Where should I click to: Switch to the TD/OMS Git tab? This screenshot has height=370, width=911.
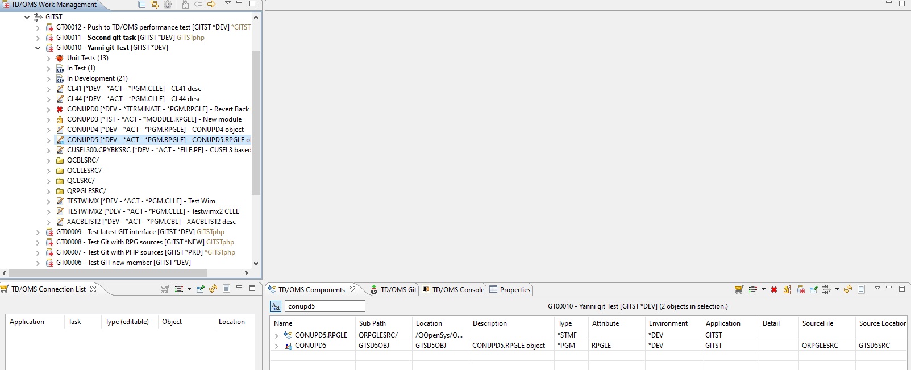393,290
